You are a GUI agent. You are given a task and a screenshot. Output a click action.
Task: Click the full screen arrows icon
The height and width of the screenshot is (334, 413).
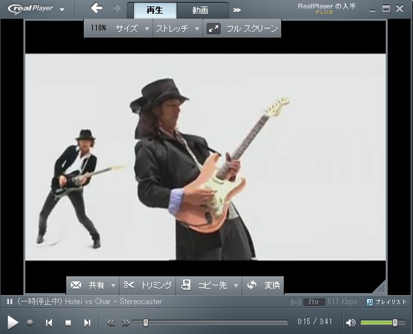(214, 29)
